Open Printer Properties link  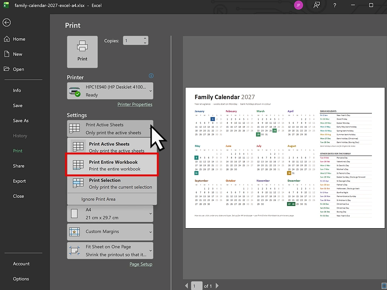click(135, 104)
